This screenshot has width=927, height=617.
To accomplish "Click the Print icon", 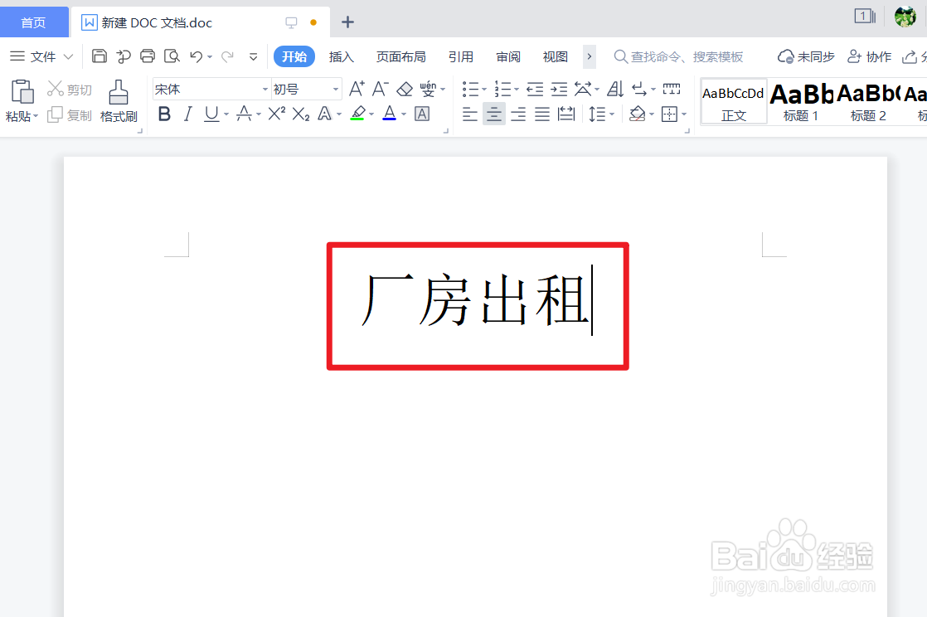I will (x=148, y=56).
